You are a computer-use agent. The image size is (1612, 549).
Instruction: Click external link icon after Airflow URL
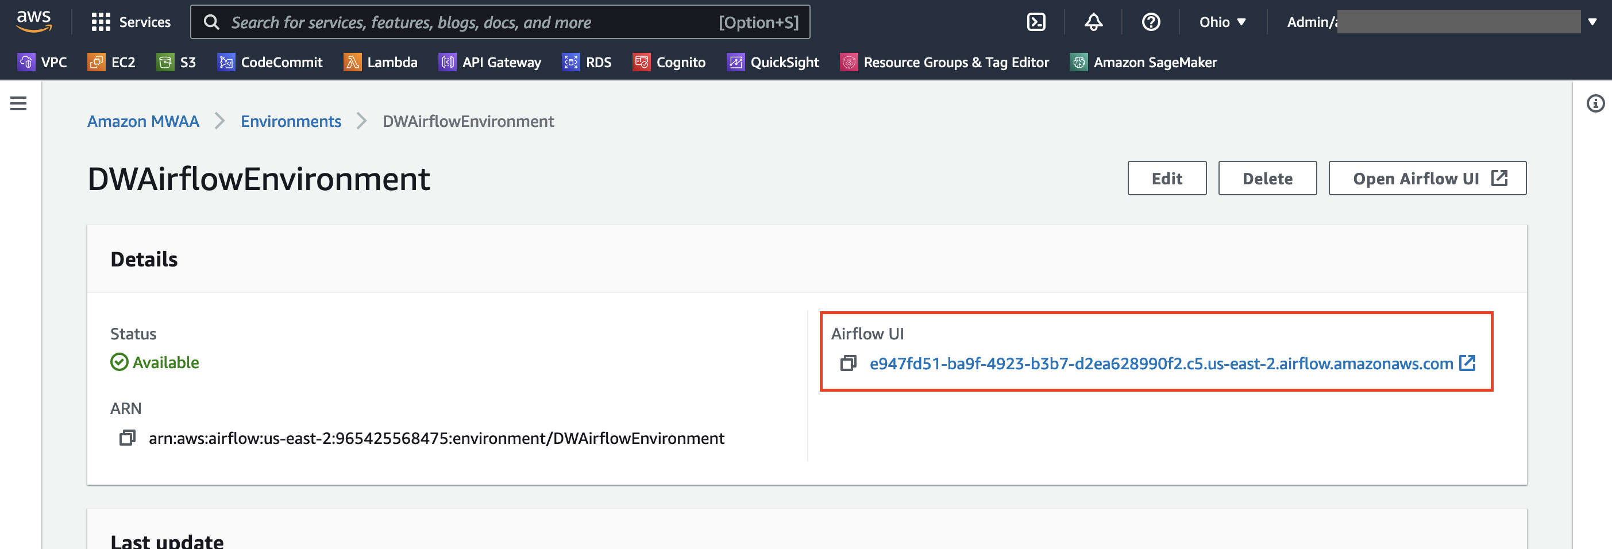pyautogui.click(x=1467, y=363)
